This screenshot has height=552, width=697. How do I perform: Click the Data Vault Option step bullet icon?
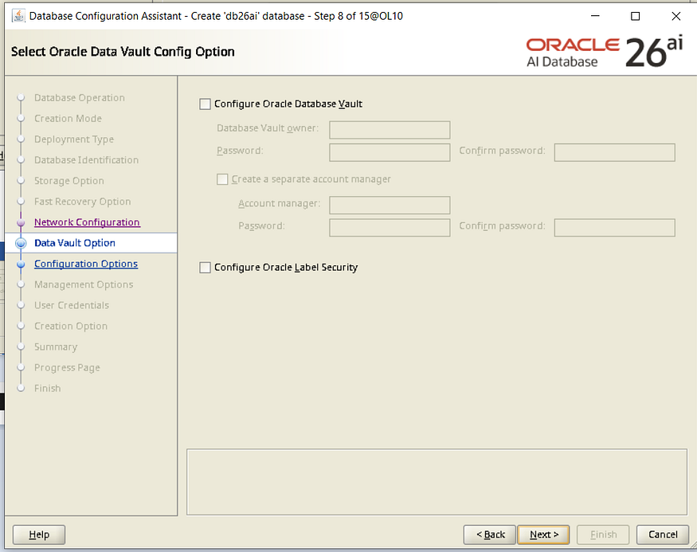coord(21,243)
